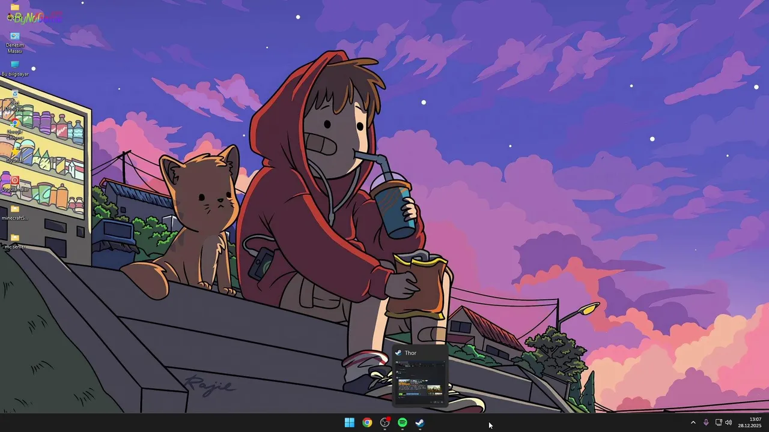Open OBS Studio from the taskbar
Screen dimensions: 769x432
385,422
